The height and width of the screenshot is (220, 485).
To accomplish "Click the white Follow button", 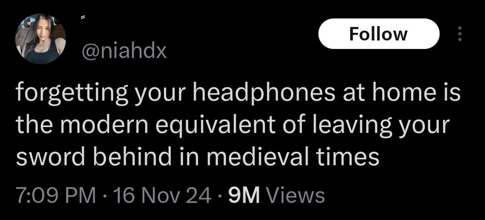I will coord(379,34).
